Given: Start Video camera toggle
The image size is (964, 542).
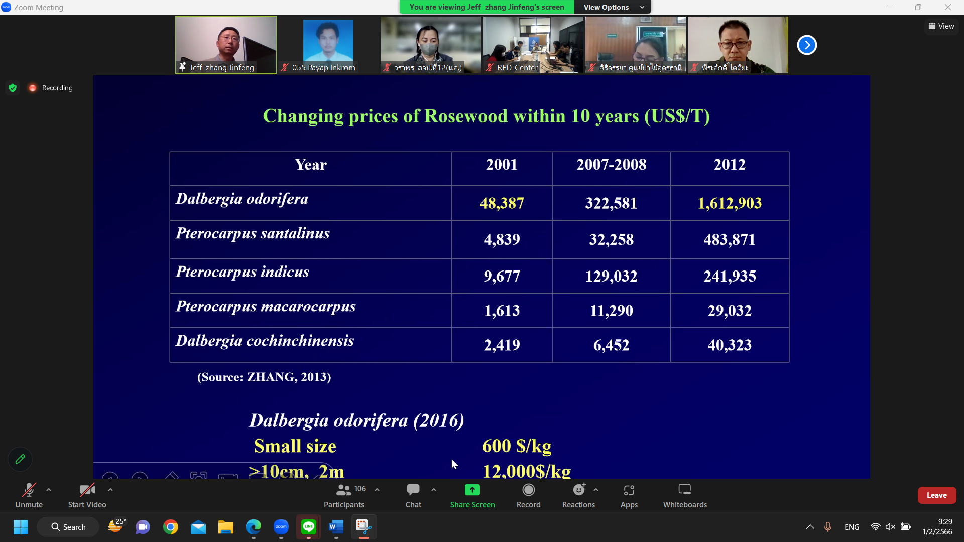Looking at the screenshot, I should [87, 490].
